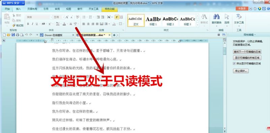Align paragraph right icon
This screenshot has width=270, height=133.
pos(93,24)
